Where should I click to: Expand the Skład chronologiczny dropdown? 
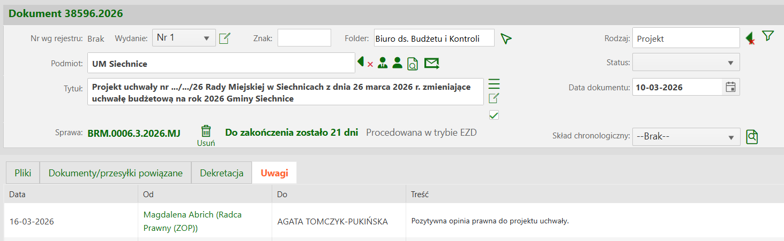(686, 137)
